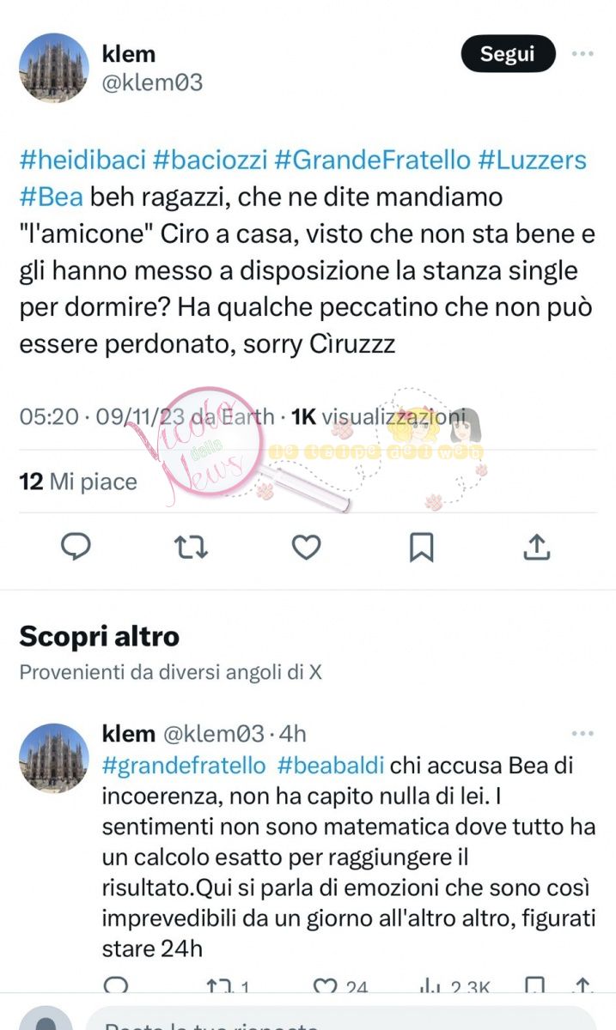Screen dimensions: 616x1030
Task: Open the three-dot menu of the main tweet
Action: [582, 54]
